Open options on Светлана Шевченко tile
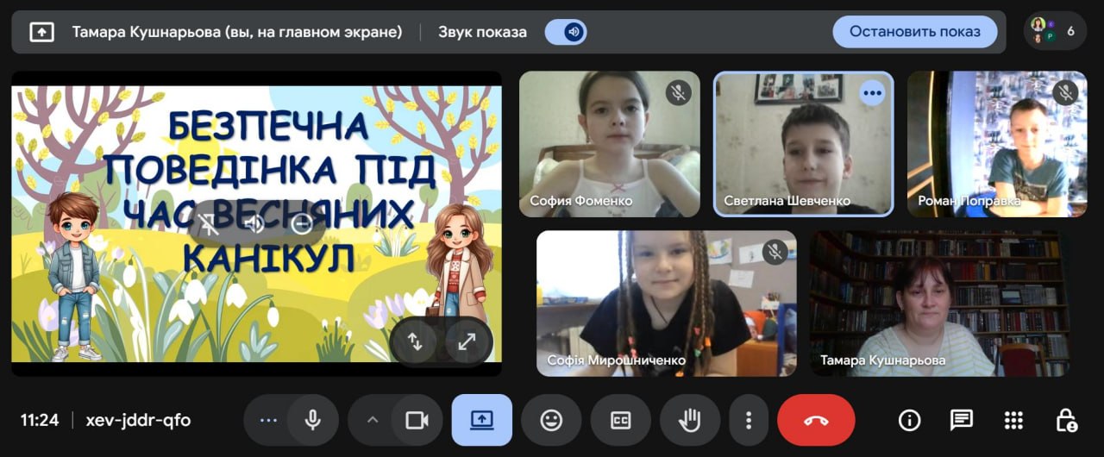The width and height of the screenshot is (1104, 457). coord(872,92)
